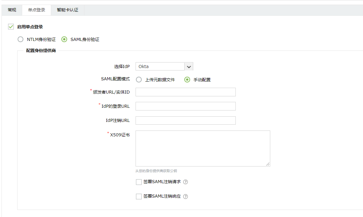Image resolution: width=363 pixels, height=217 pixels.
Task: Switch to the 智能卡认证 tab
Action: (67, 10)
